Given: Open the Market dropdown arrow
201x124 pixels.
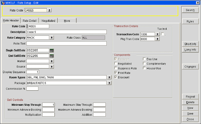Looking at the screenshot, I should [x=52, y=61].
